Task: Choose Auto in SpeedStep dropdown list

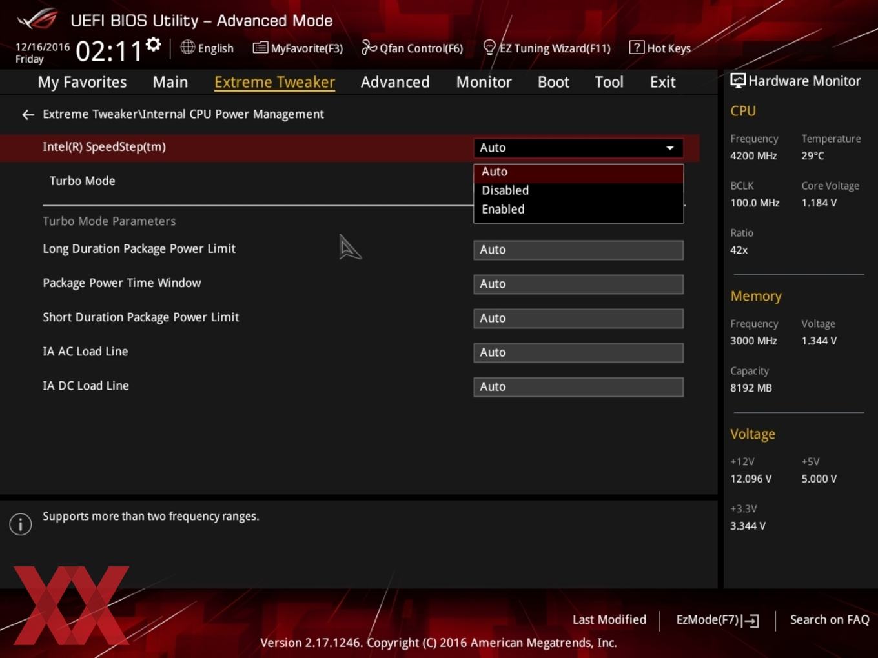Action: (578, 172)
